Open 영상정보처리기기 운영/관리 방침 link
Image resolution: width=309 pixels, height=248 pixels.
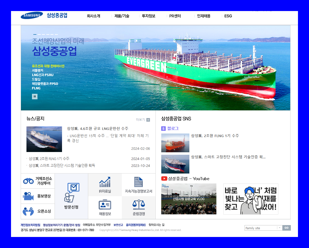coord(61,225)
